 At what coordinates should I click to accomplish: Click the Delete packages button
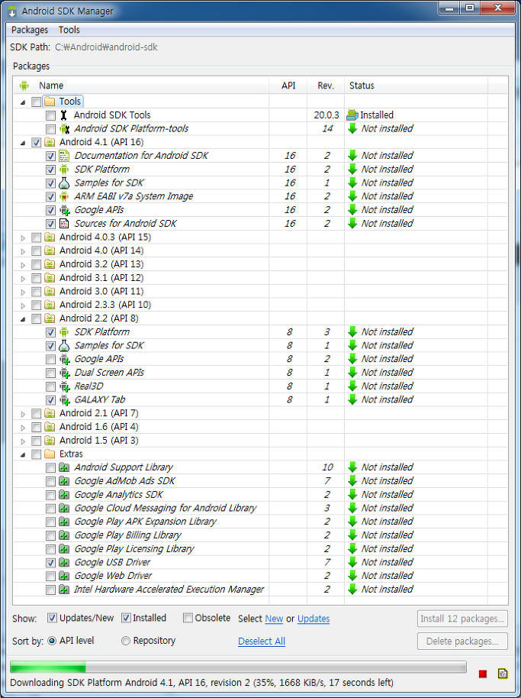coord(462,641)
